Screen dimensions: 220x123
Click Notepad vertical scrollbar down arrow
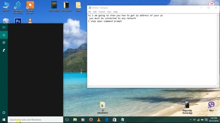[x=218, y=84]
